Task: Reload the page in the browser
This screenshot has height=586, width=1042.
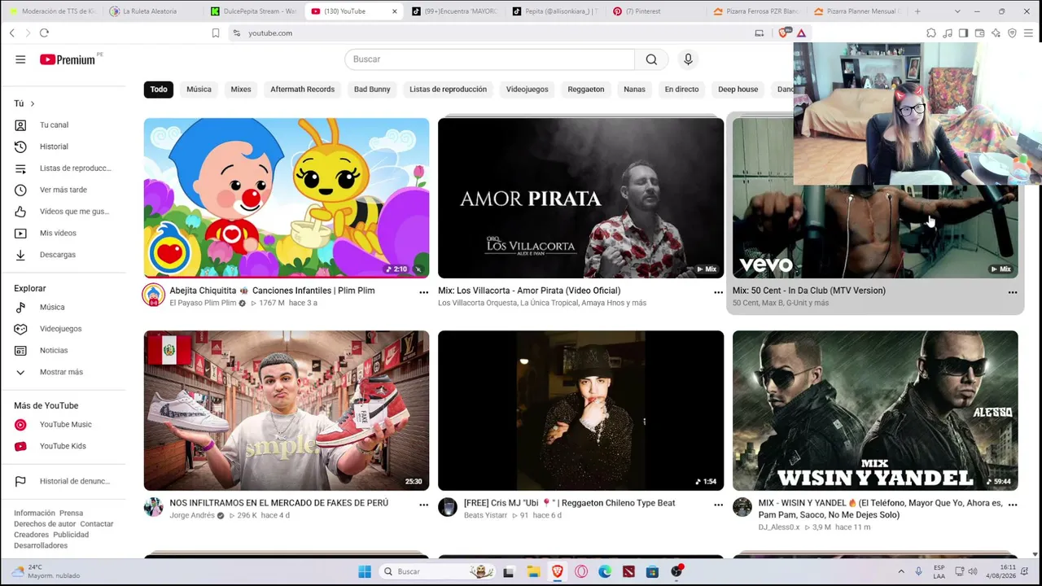Action: [x=44, y=33]
